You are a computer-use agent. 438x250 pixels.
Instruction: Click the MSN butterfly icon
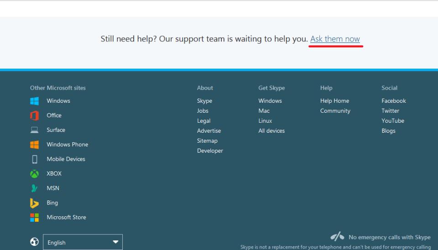point(34,188)
